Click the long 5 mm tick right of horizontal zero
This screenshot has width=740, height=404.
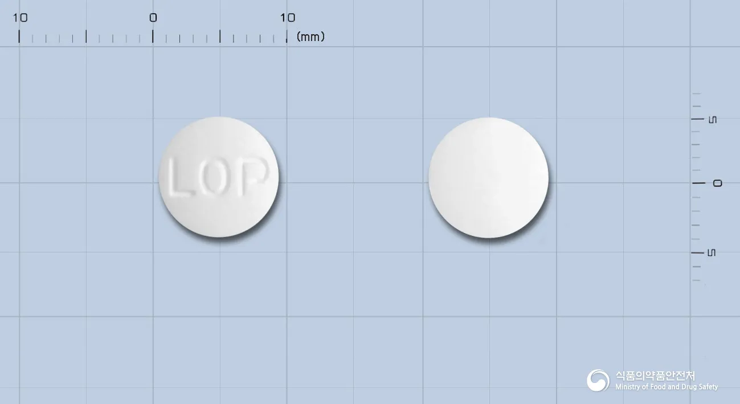(x=220, y=36)
